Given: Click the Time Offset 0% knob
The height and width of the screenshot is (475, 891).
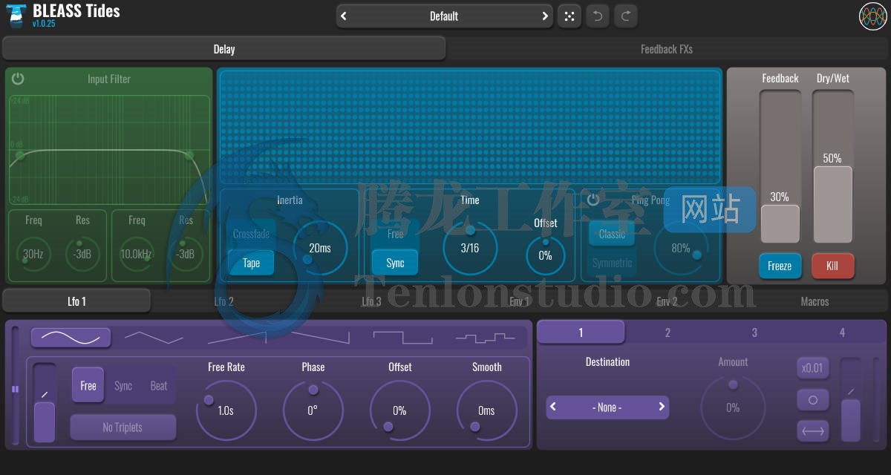Looking at the screenshot, I should click(546, 255).
